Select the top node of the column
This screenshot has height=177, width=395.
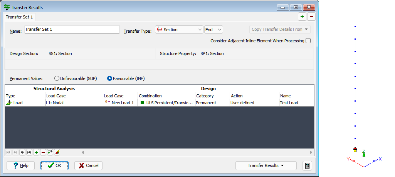355,27
